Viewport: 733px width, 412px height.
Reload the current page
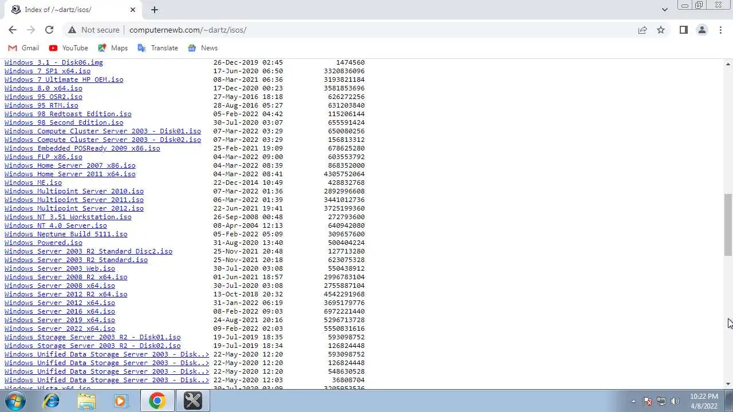tap(49, 30)
